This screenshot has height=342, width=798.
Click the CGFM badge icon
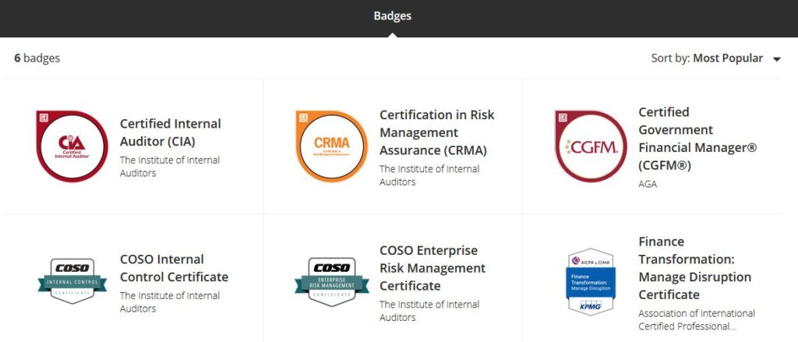coord(591,146)
